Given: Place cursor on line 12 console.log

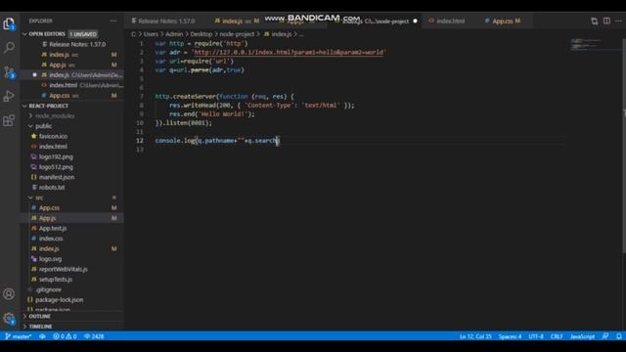Looking at the screenshot, I should 217,141.
